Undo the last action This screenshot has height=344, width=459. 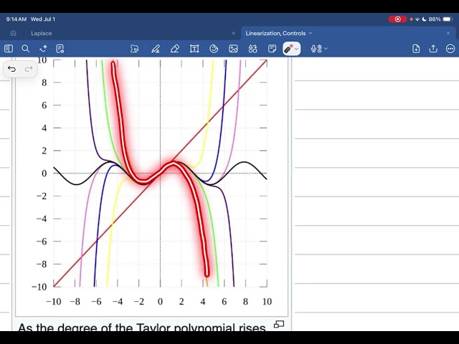(x=11, y=69)
